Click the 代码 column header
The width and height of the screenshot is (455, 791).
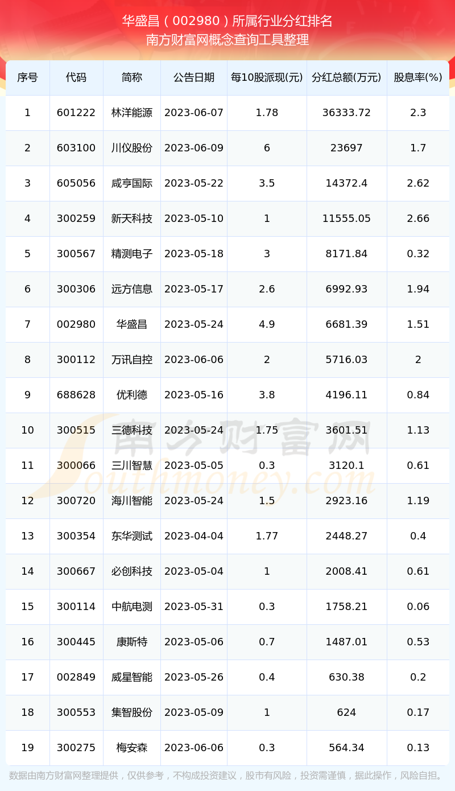tap(76, 77)
